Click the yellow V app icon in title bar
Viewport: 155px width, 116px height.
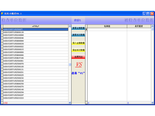pos(2,14)
